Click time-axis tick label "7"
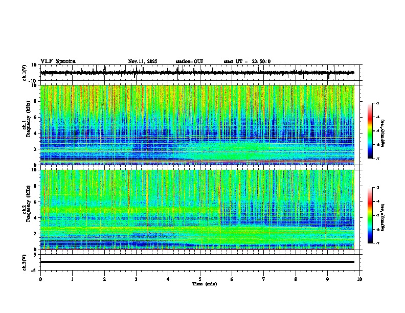Viewport: 405px width, 313px height. (x=264, y=279)
